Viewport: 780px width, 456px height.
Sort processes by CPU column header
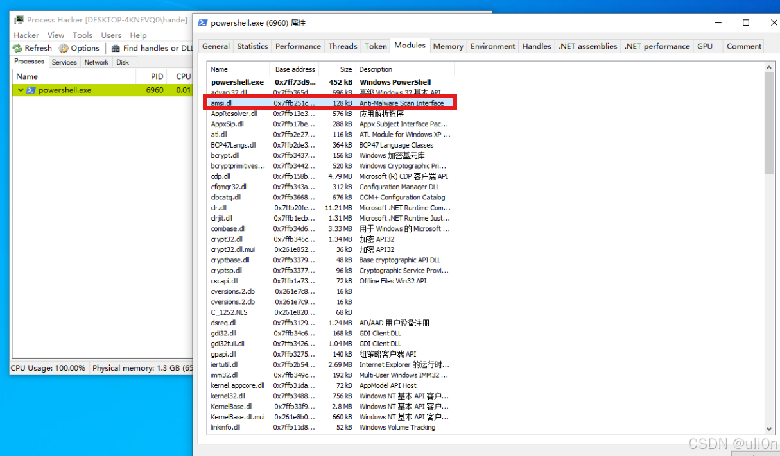pyautogui.click(x=181, y=76)
